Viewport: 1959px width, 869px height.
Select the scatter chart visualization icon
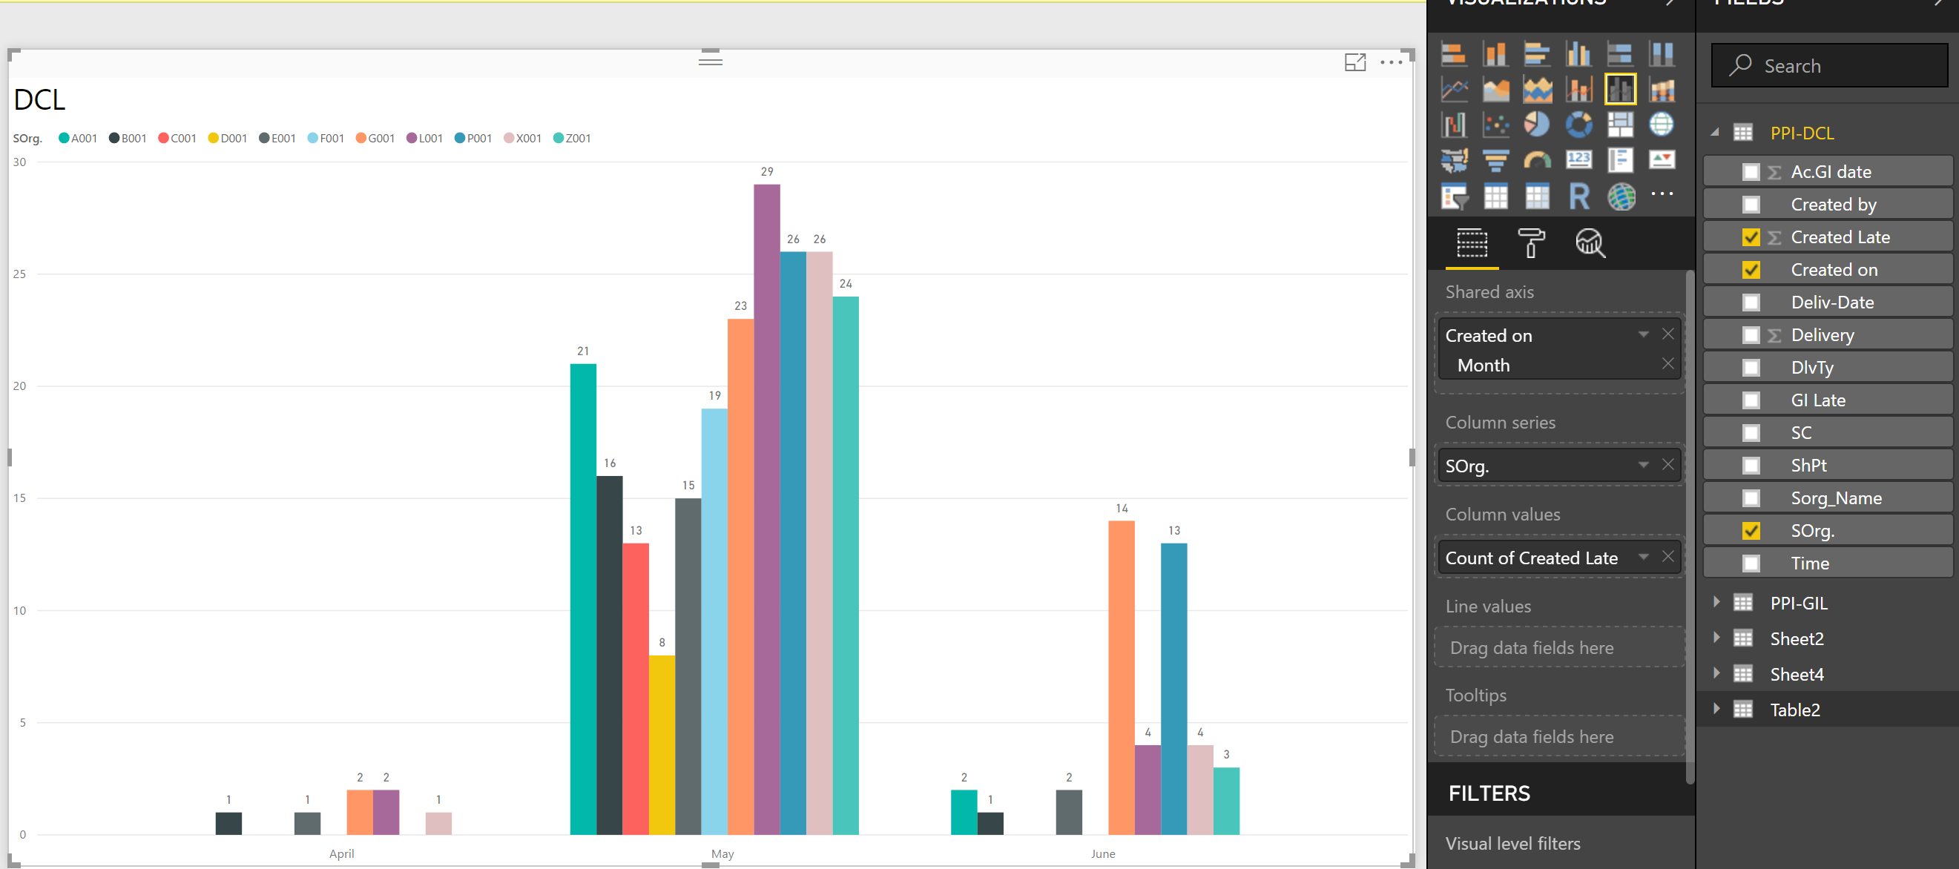point(1495,125)
